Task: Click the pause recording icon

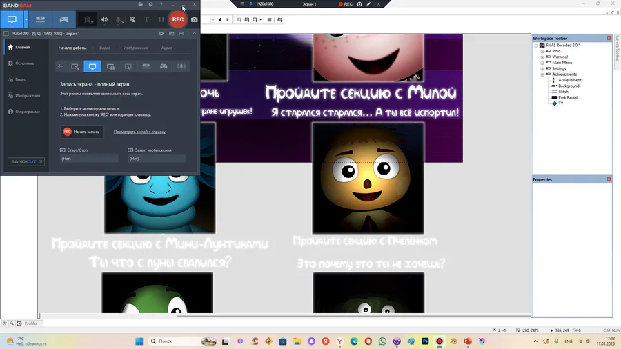Action: pos(161,19)
